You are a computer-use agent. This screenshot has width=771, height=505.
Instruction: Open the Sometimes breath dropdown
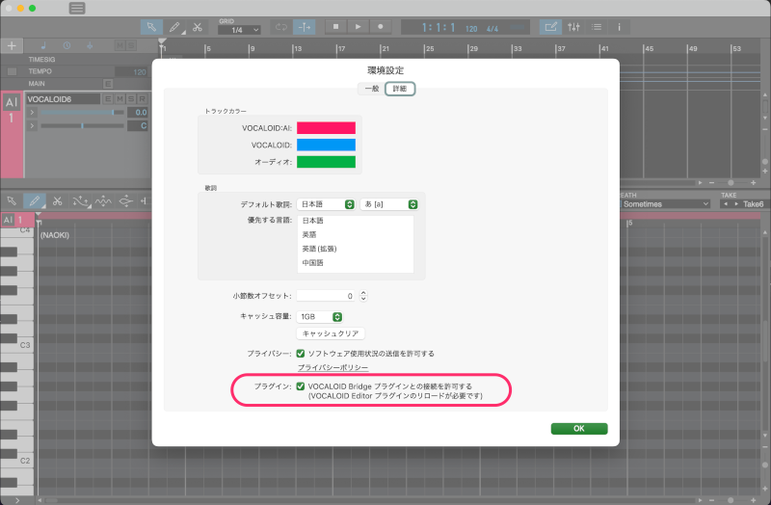point(666,204)
